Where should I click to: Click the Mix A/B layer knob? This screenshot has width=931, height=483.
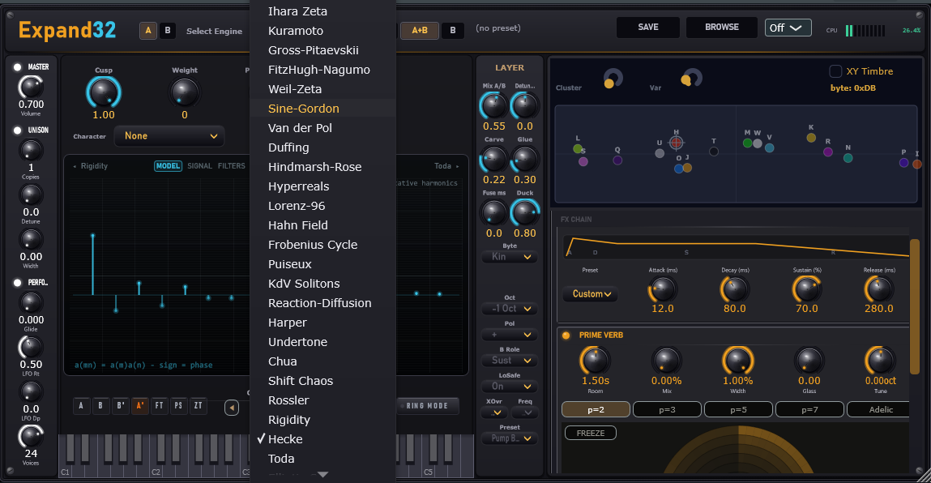(x=493, y=105)
